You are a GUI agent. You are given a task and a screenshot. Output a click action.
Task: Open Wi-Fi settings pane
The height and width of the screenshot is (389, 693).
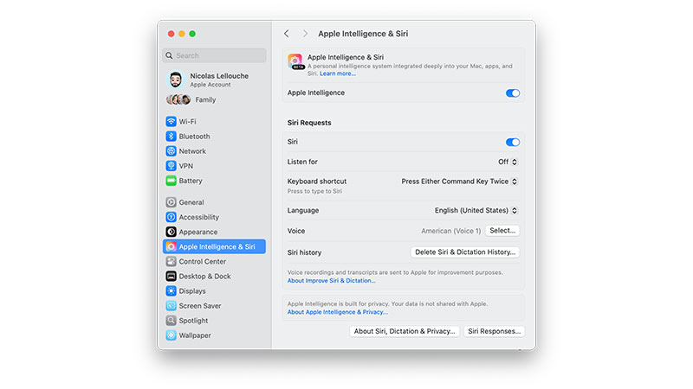214,121
